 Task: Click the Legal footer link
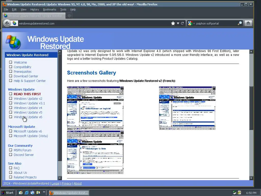point(55,183)
